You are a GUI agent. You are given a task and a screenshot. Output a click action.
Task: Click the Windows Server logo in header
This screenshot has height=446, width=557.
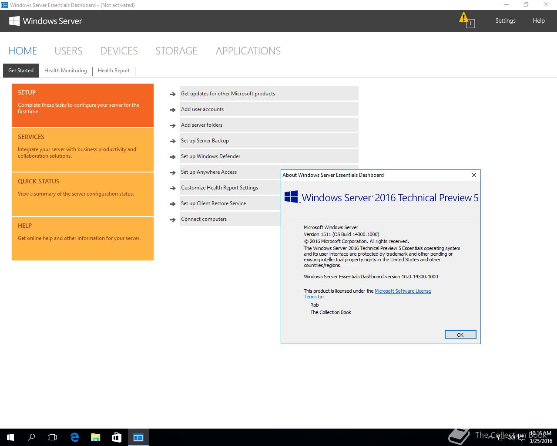click(x=46, y=21)
